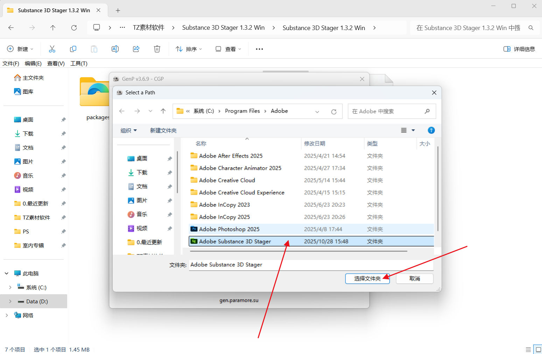The height and width of the screenshot is (354, 542).
Task: Click the folder name input field
Action: (x=311, y=265)
